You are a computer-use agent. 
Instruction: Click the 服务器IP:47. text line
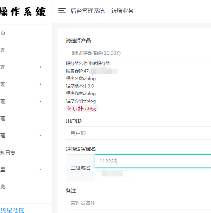[x=78, y=71]
